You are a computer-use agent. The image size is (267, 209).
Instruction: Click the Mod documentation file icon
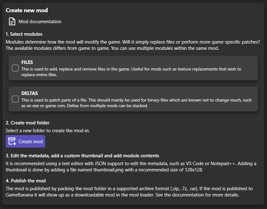(12, 22)
